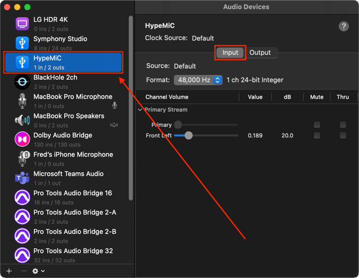Click Fred's iPhone Microphone icon
Image resolution: width=359 pixels, height=278 pixels.
(x=24, y=158)
